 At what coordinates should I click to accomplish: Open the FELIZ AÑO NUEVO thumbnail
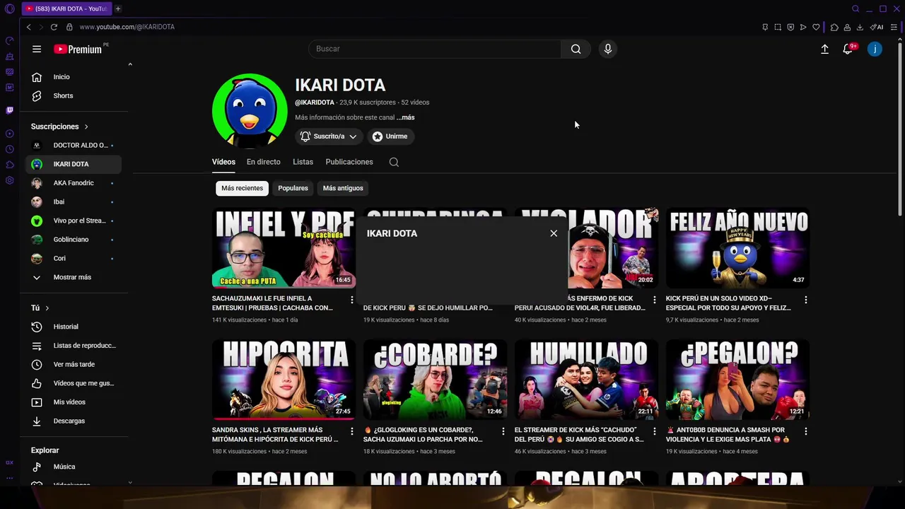(x=737, y=247)
